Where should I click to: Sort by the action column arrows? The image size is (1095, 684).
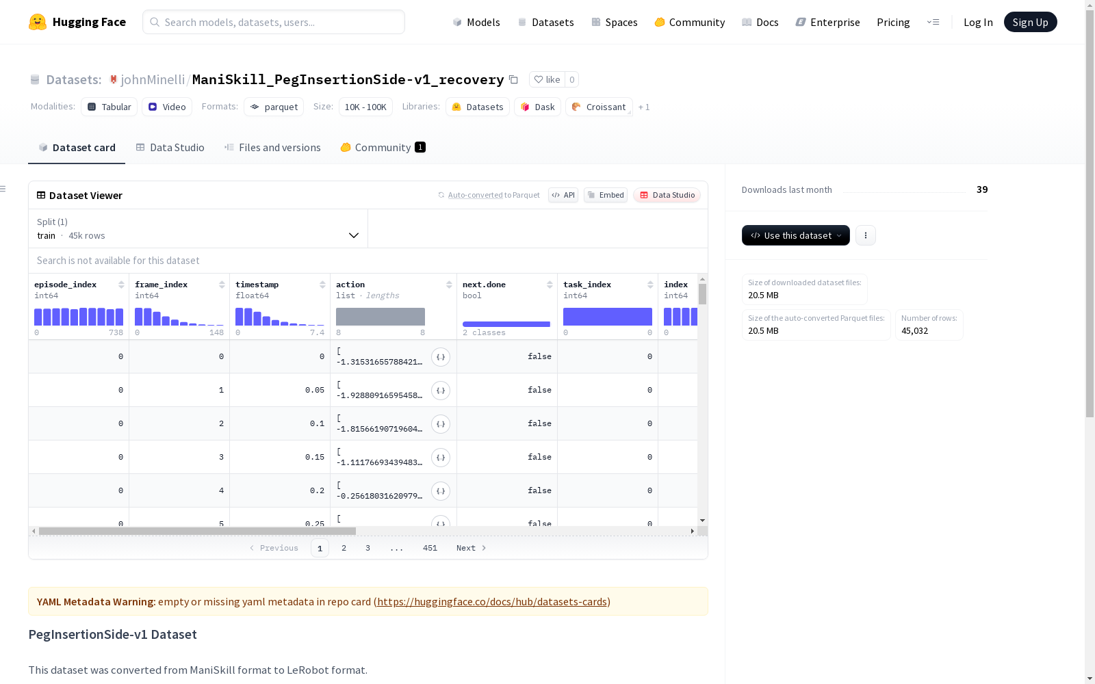(x=449, y=285)
